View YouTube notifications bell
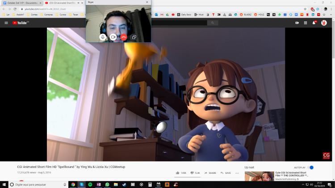Viewport: 335px width, 188px height. click(x=314, y=23)
